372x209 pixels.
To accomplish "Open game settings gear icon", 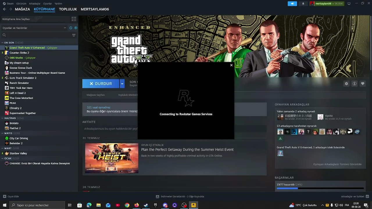I will pos(346,84).
